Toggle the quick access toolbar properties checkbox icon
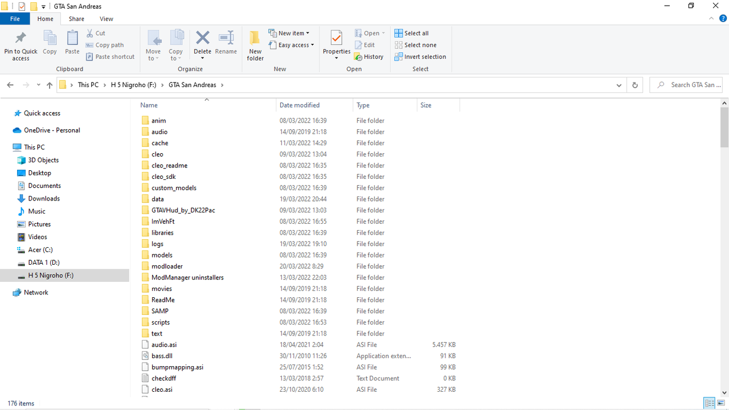 tap(22, 6)
